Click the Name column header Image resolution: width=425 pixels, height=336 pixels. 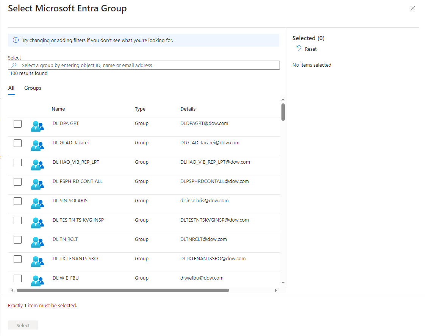pos(58,109)
